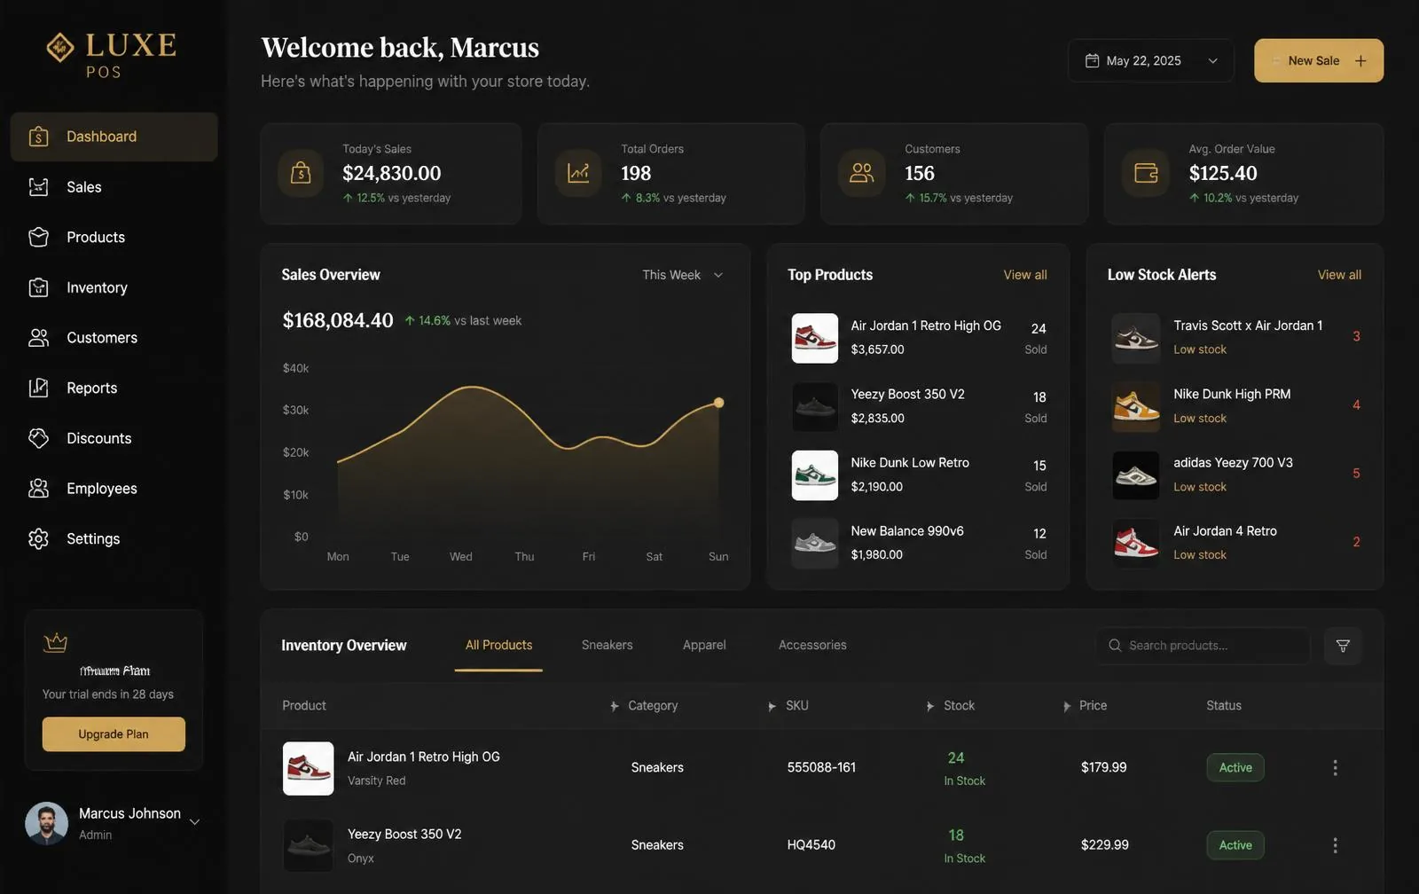
Task: Click the Today's Sales bag icon
Action: [x=301, y=173]
